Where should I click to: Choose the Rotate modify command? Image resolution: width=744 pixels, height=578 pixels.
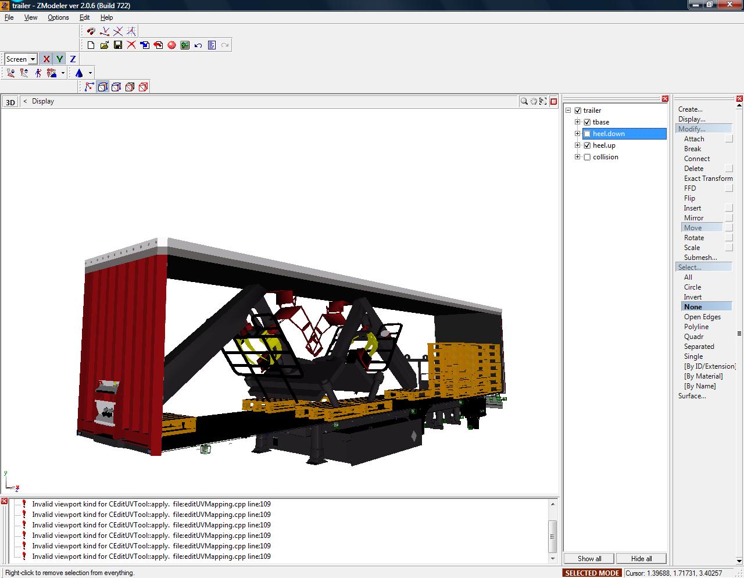(693, 238)
